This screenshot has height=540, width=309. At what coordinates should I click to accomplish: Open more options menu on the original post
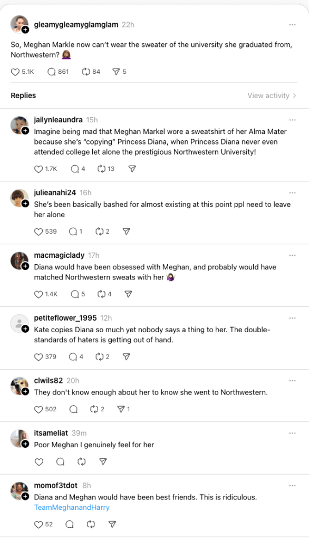pos(293,25)
